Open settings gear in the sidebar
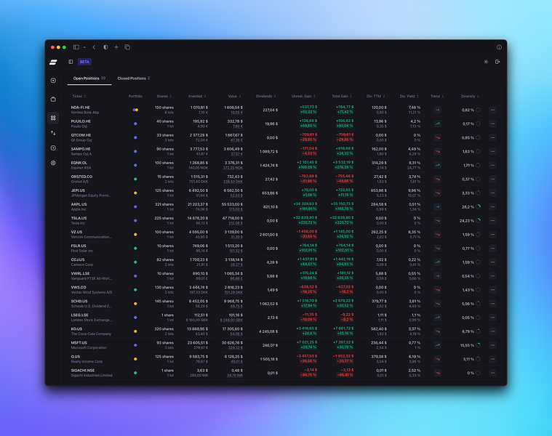This screenshot has height=436, width=552. point(53,163)
